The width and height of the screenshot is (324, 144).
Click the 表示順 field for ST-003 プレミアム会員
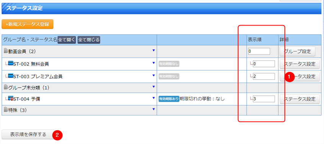264,76
